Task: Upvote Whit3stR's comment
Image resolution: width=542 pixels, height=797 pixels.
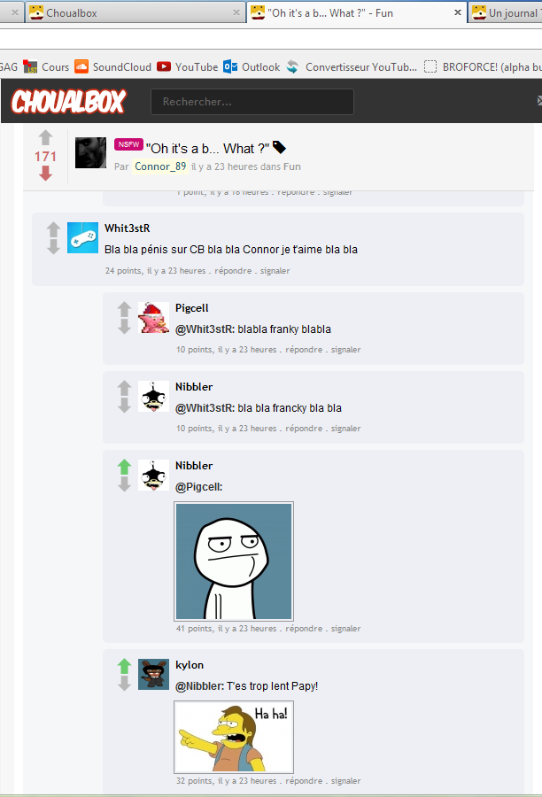Action: point(53,229)
